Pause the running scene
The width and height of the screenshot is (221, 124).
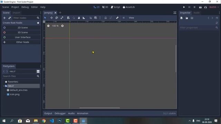[x=189, y=7]
